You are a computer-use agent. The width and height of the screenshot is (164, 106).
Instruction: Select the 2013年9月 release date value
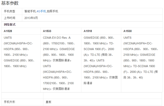point(31,18)
